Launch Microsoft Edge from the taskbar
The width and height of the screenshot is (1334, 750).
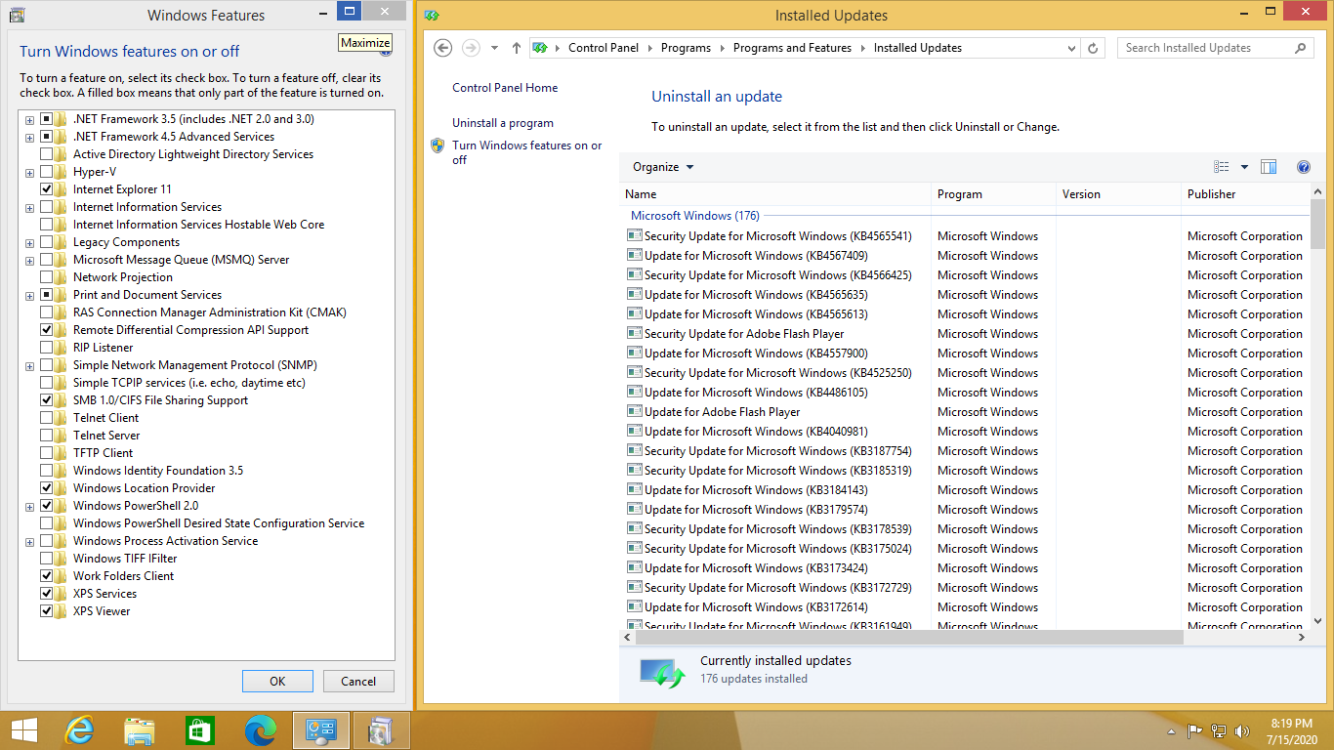(x=261, y=730)
